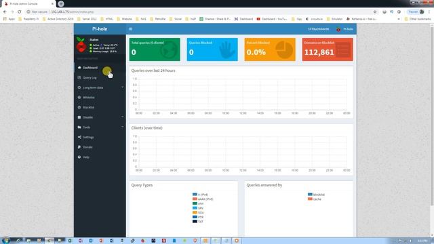This screenshot has height=244, width=434.
Task: Click the Tools folder icon
Action: [x=79, y=127]
